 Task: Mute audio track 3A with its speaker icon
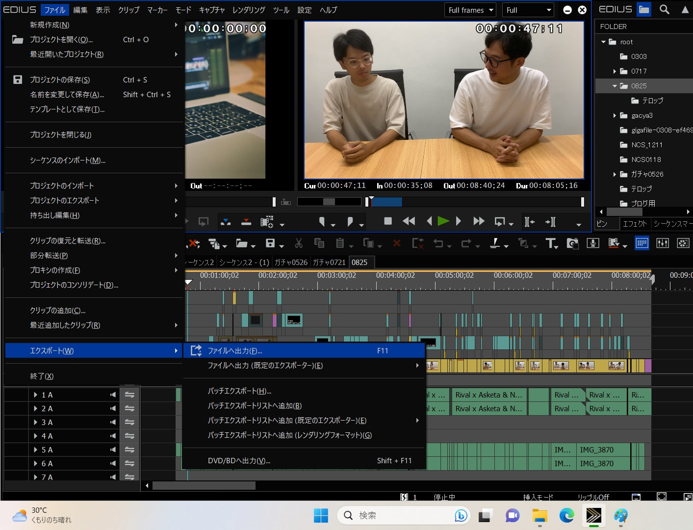coord(112,422)
